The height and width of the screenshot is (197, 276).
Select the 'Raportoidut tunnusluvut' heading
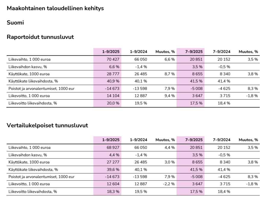click(40, 37)
